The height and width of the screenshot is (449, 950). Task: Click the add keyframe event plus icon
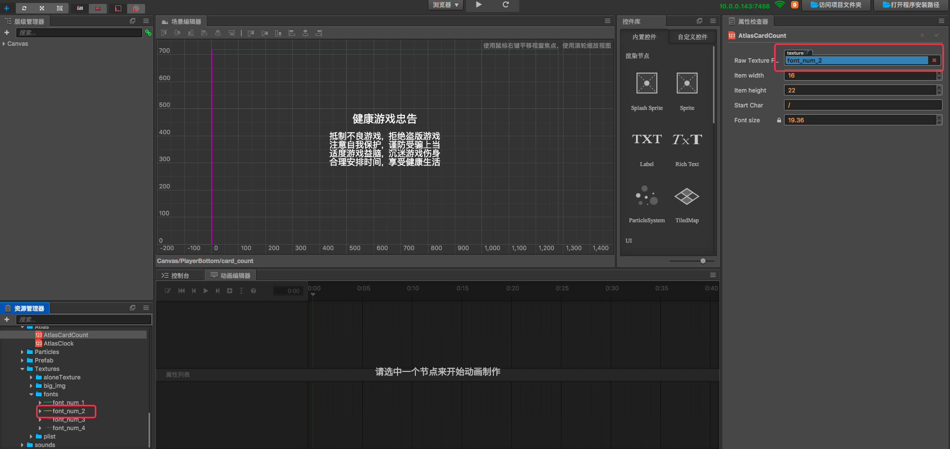pyautogui.click(x=230, y=291)
